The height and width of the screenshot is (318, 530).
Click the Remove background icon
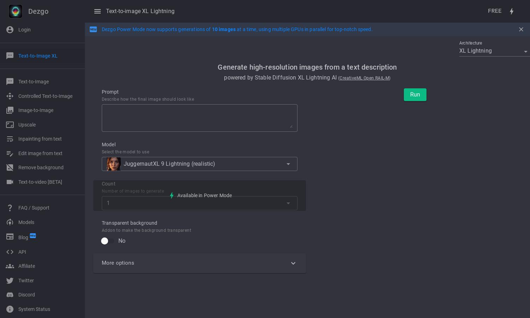[x=10, y=167]
